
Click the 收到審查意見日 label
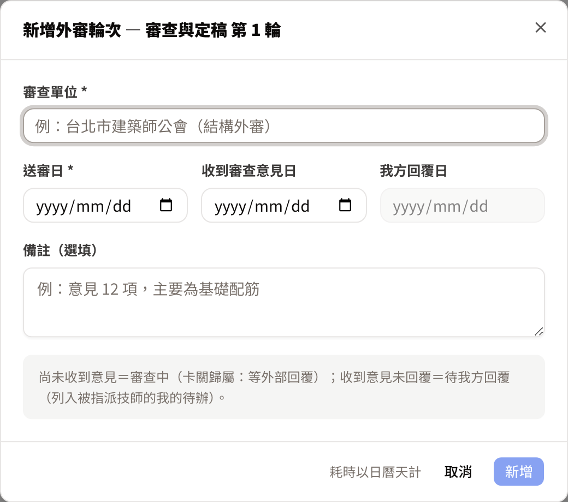[249, 170]
